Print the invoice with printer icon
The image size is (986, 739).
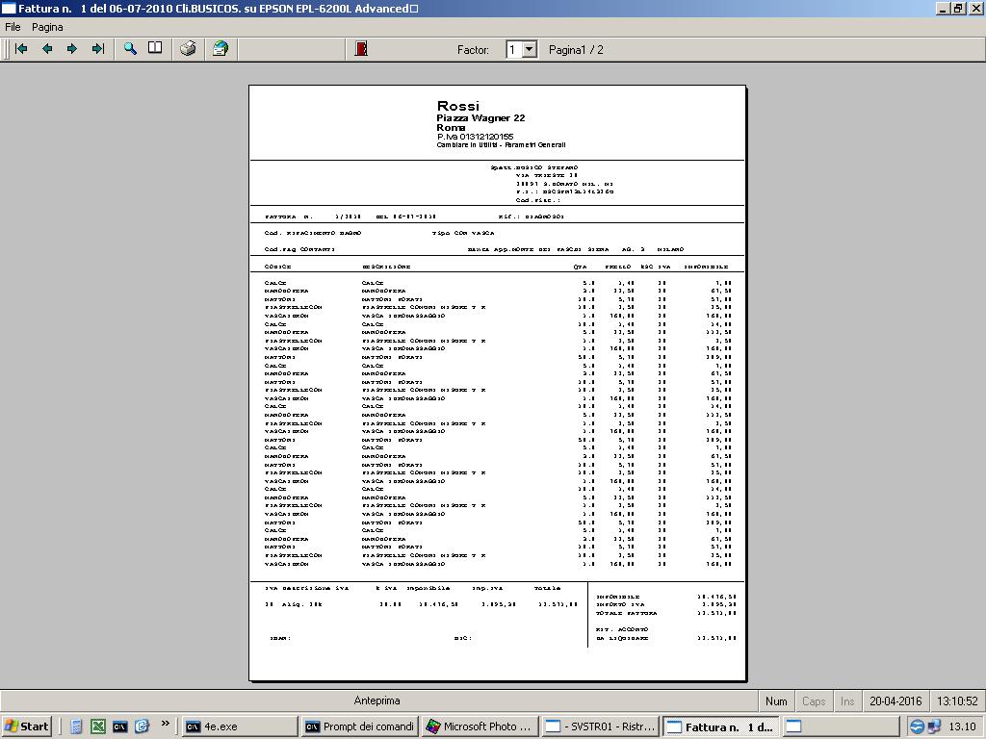pyautogui.click(x=188, y=49)
